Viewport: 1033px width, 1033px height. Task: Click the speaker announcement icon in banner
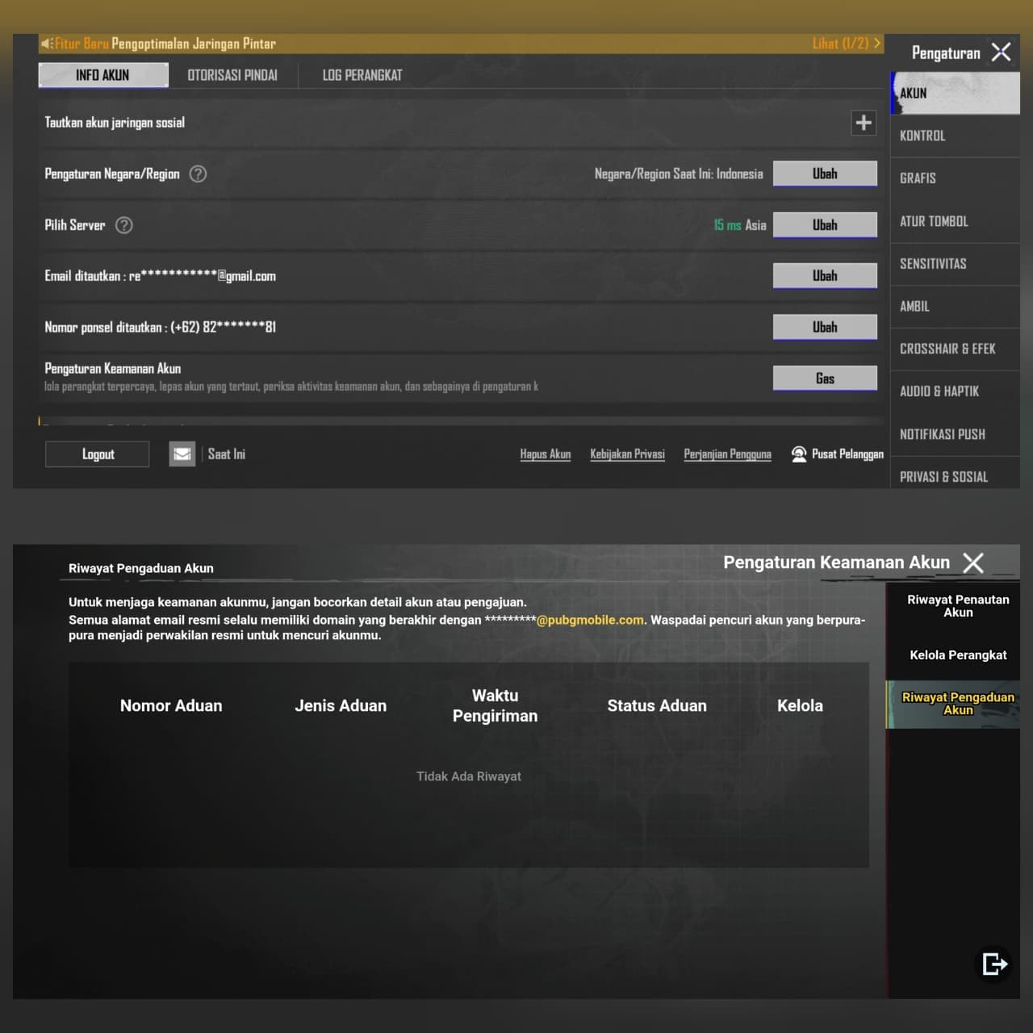pyautogui.click(x=47, y=44)
